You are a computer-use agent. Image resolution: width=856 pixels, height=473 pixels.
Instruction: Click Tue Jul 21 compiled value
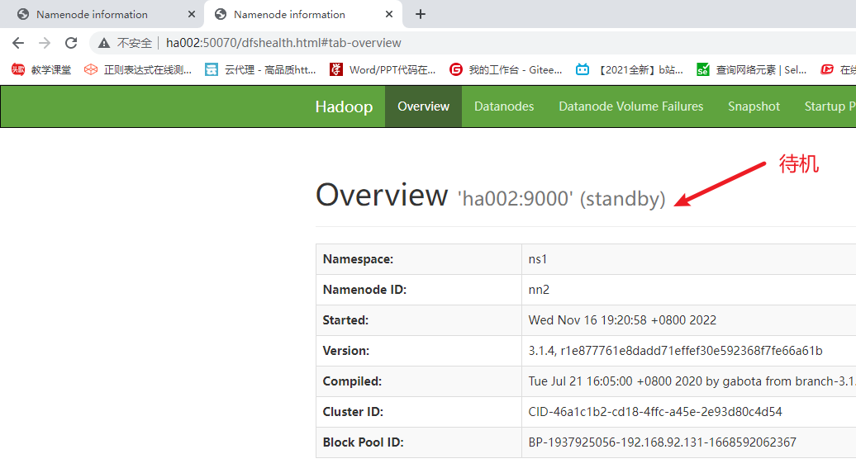click(692, 381)
